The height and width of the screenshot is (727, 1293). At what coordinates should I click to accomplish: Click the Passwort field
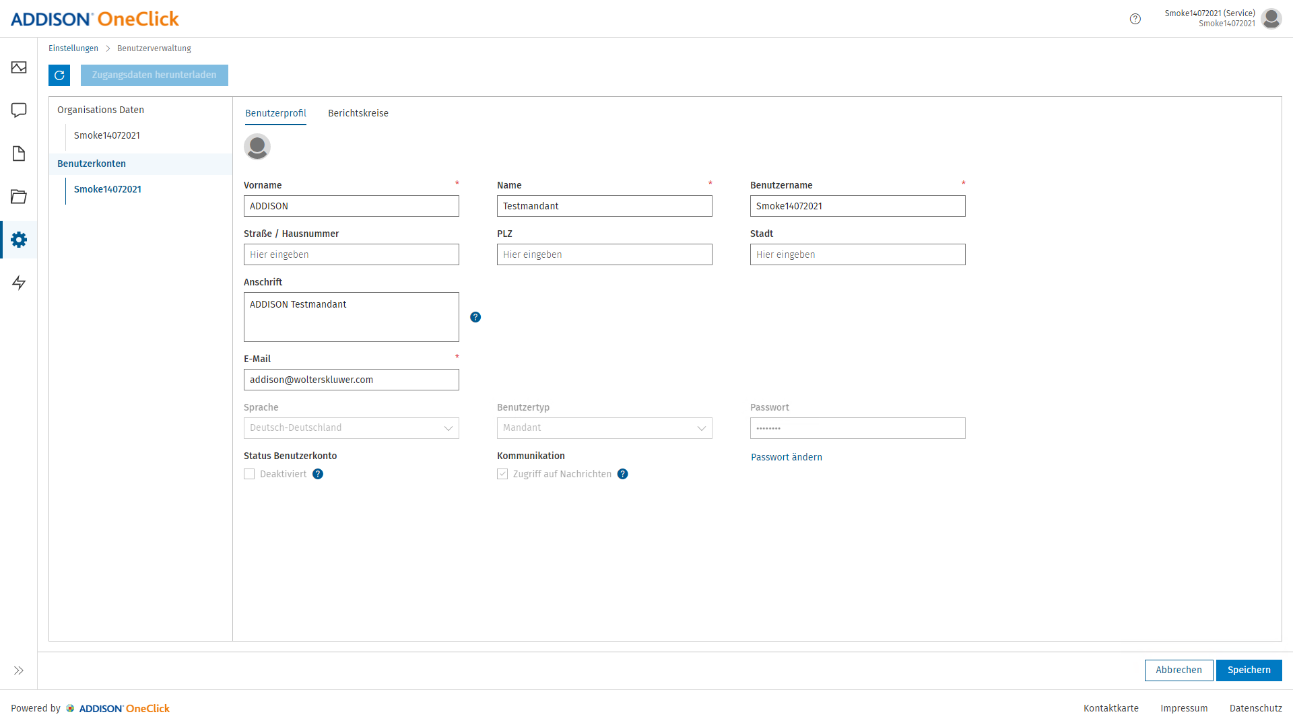pyautogui.click(x=858, y=428)
